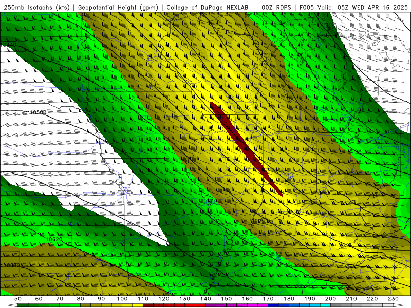The height and width of the screenshot is (308, 411).
Task: Click the "Geopotential Height (gpm)" title text
Action: [x=118, y=7]
